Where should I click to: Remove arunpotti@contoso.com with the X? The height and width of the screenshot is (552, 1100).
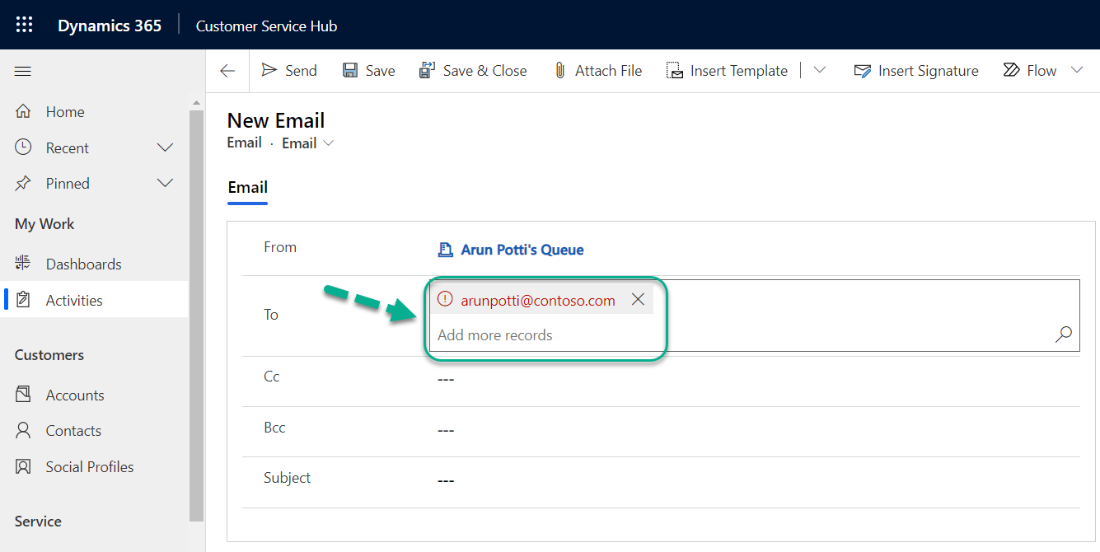pos(638,300)
